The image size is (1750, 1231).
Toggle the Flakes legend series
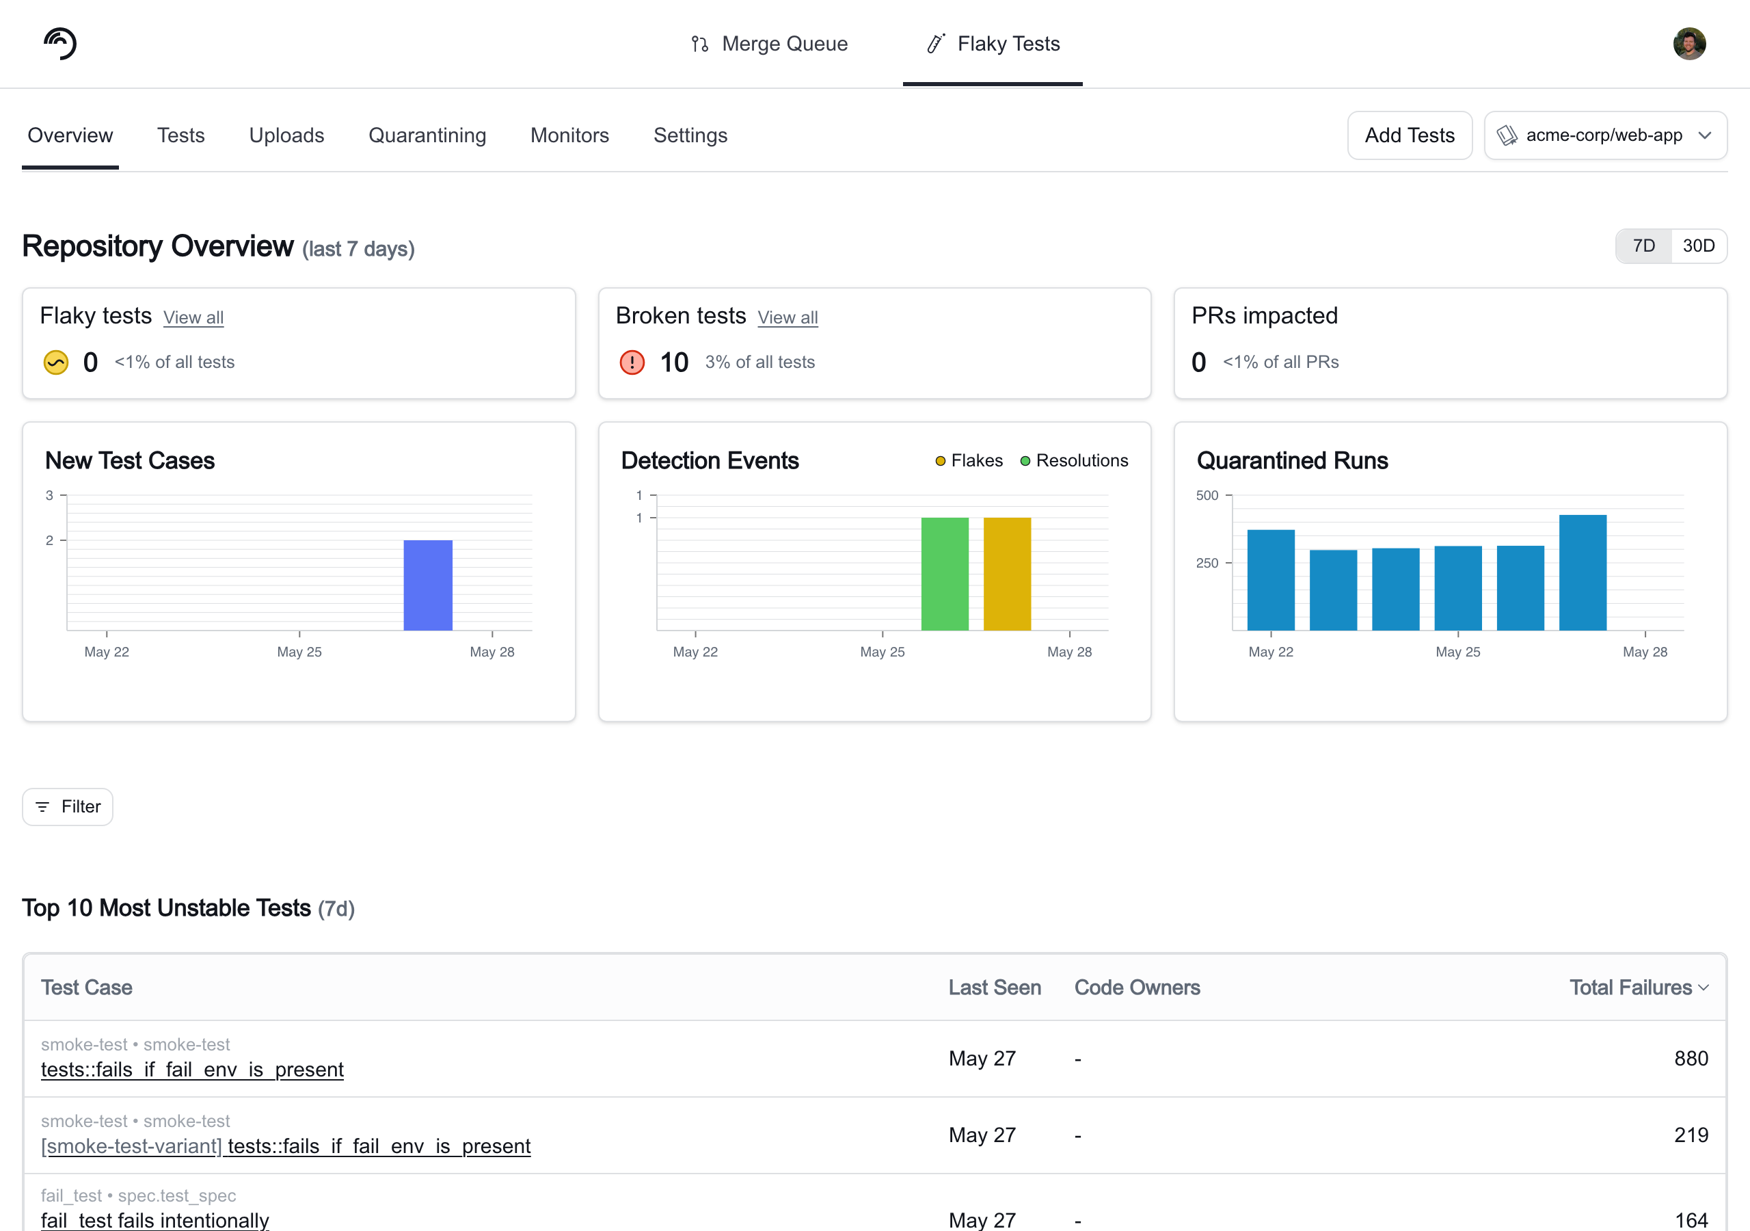[x=969, y=461]
